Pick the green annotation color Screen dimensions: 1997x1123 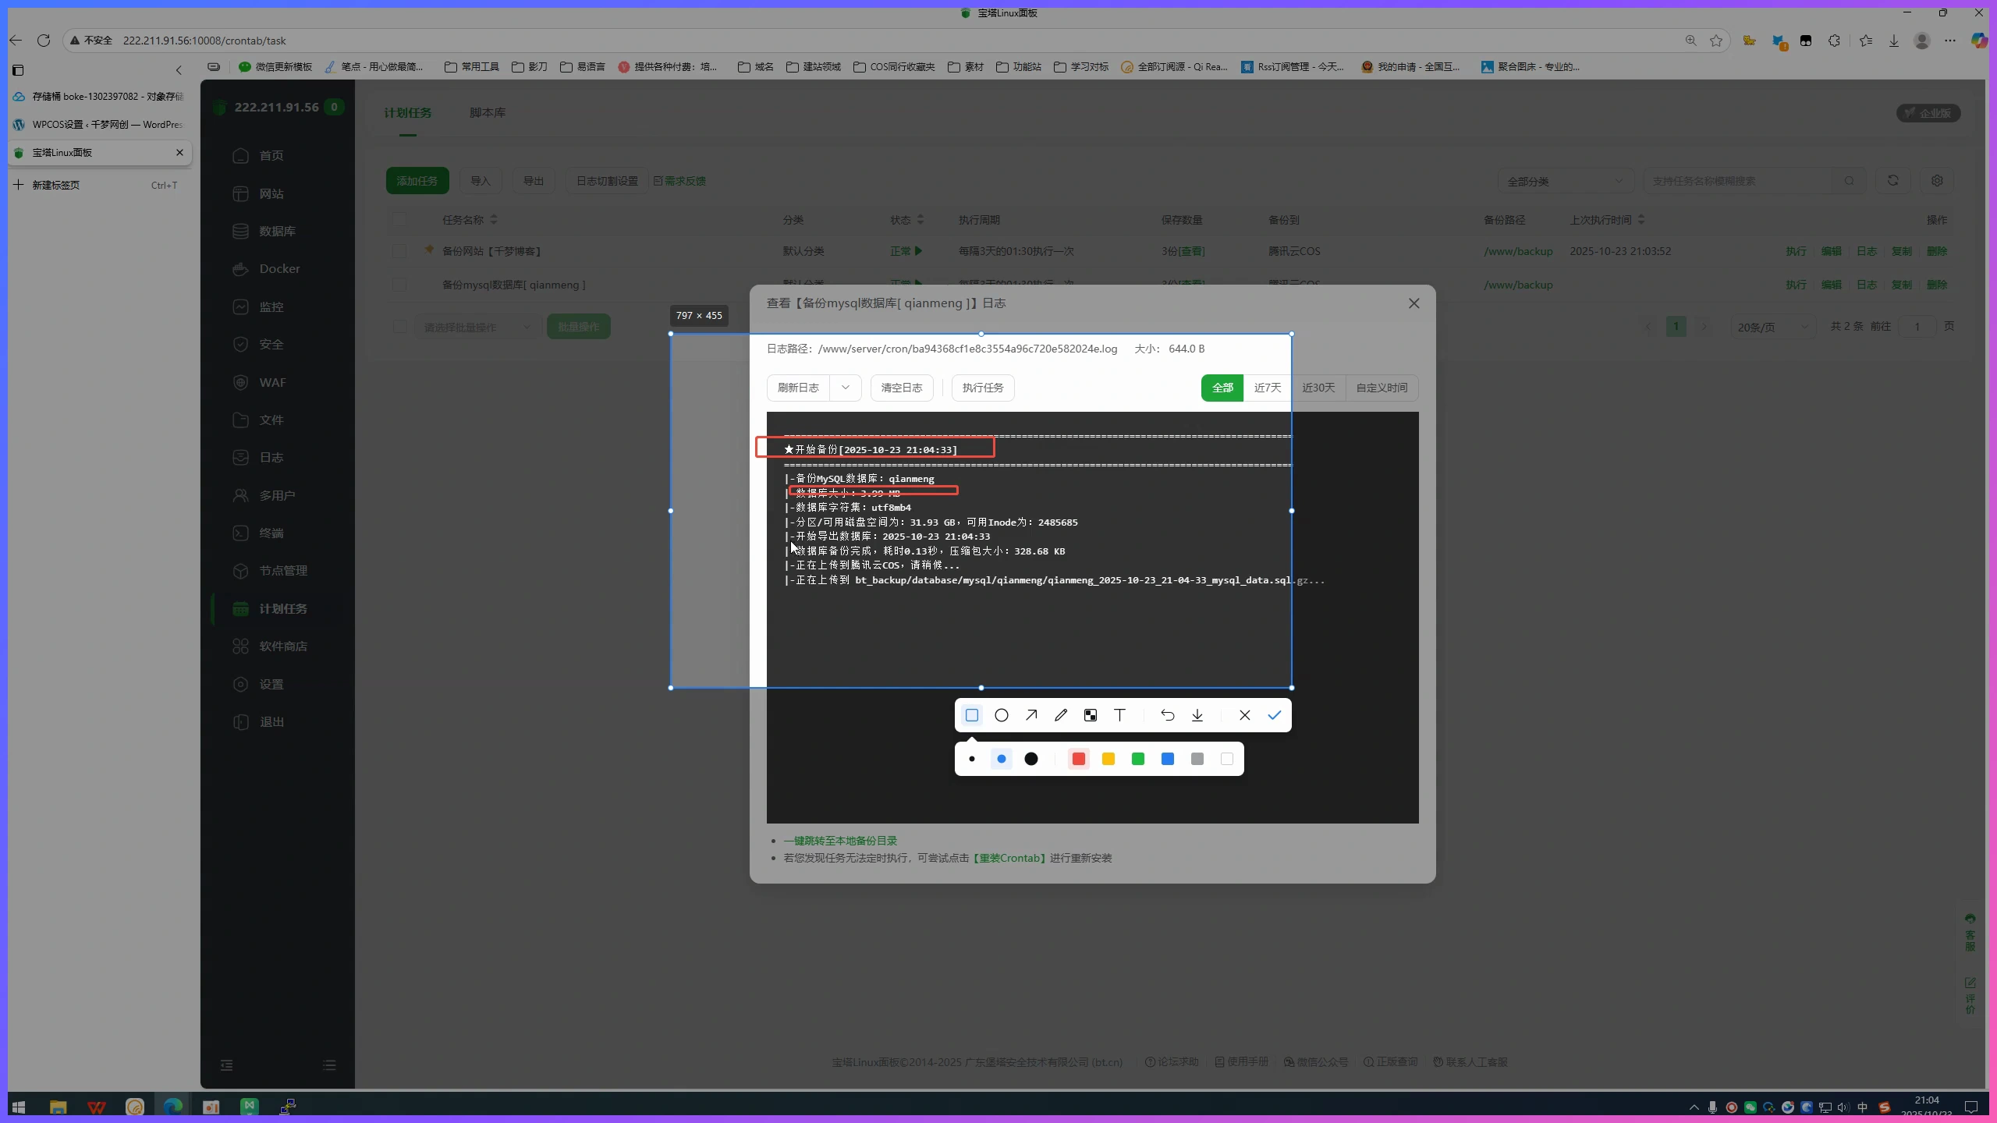pos(1138,759)
